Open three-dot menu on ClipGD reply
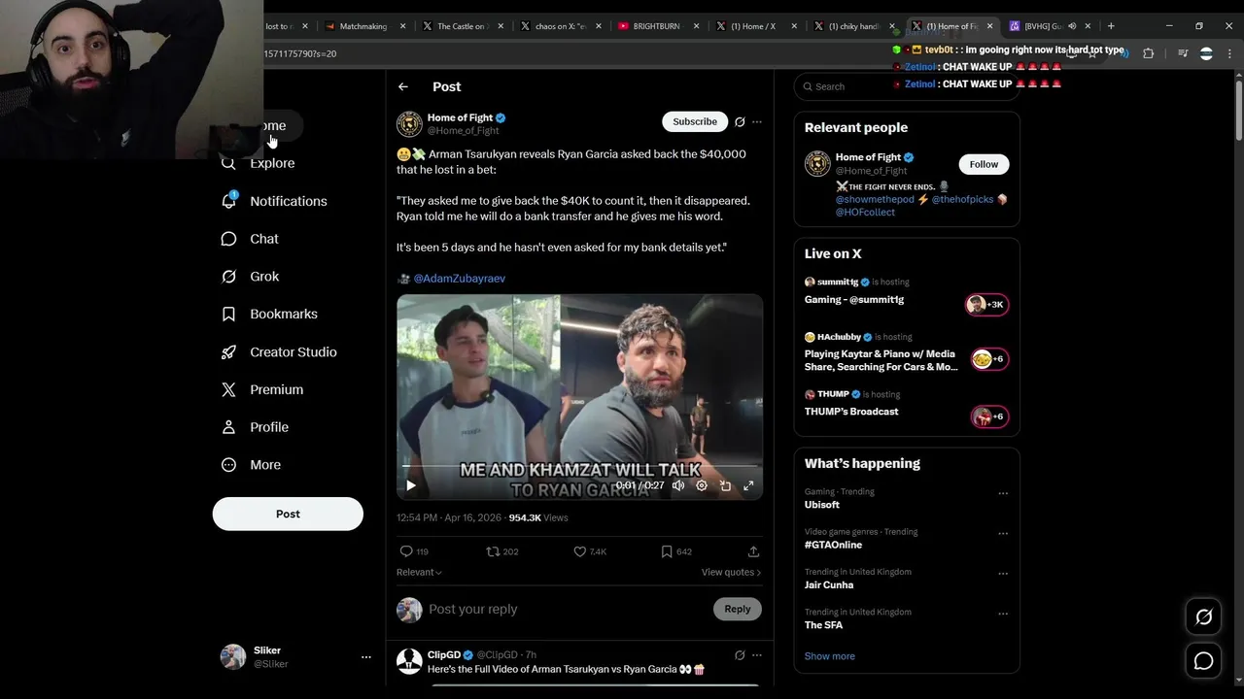 [757, 655]
